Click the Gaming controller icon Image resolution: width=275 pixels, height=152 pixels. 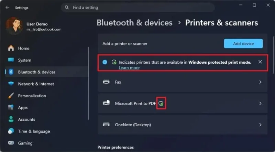(11, 143)
